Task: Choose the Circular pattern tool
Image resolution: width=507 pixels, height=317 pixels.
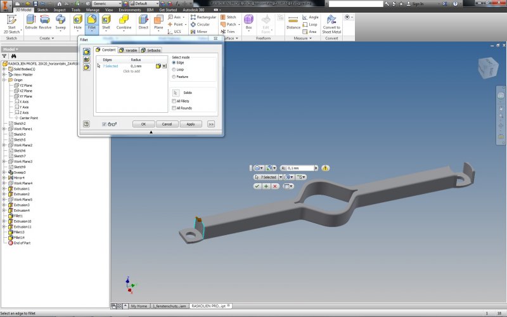Action: click(x=200, y=24)
